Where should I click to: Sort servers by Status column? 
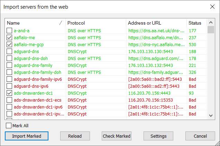(x=195, y=23)
